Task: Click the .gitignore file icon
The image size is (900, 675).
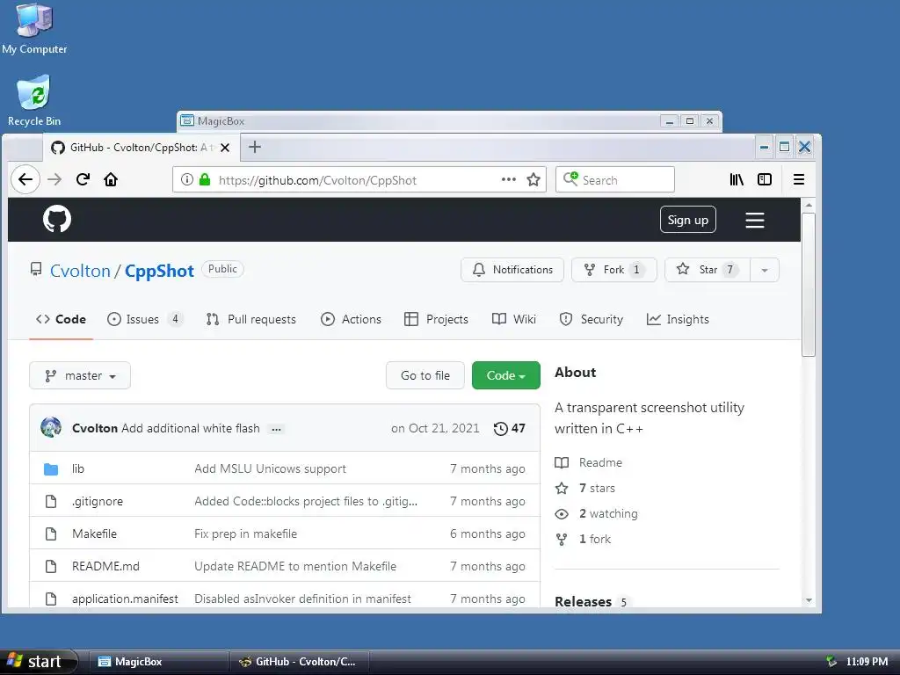Action: (51, 501)
